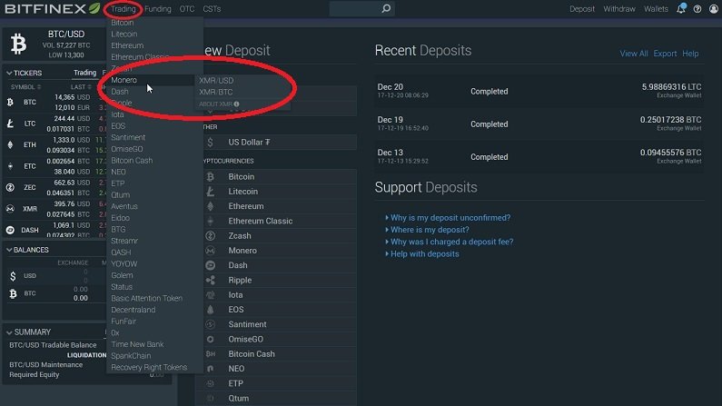Click the ETC ticker icon

pos(10,166)
